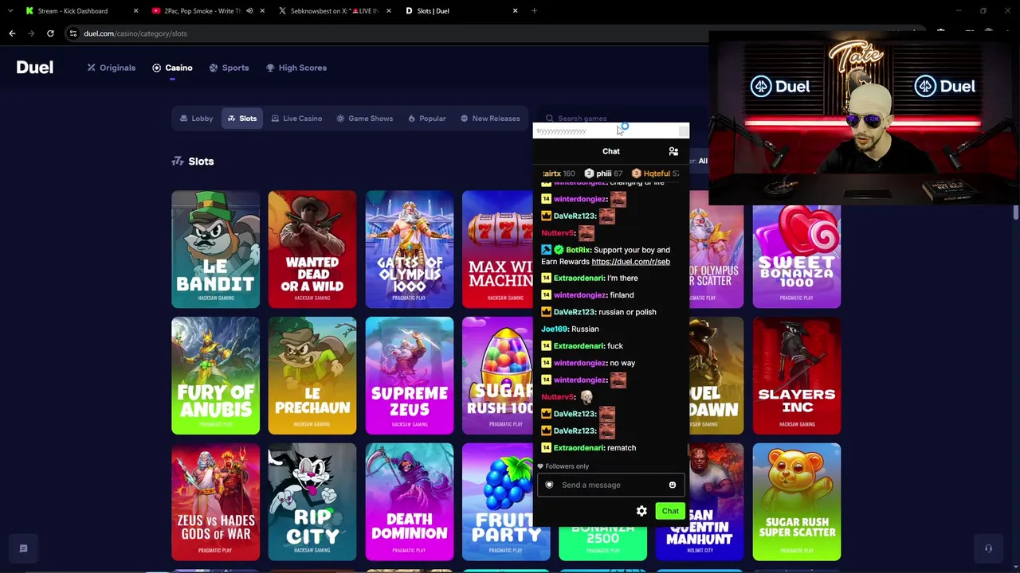Close the Slots | Duel tab
The height and width of the screenshot is (573, 1020).
tap(515, 11)
